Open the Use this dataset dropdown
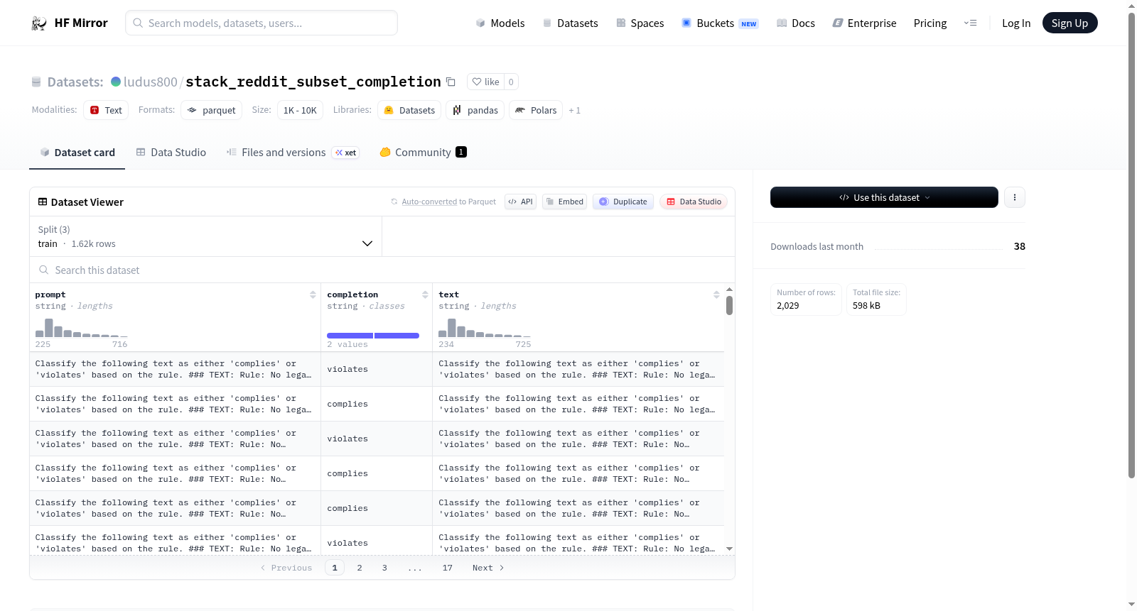Screen dimensions: 1137x611 click(x=884, y=197)
